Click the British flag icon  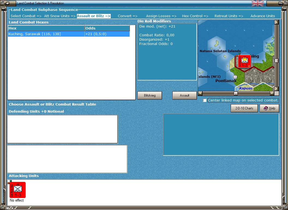pos(257,3)
